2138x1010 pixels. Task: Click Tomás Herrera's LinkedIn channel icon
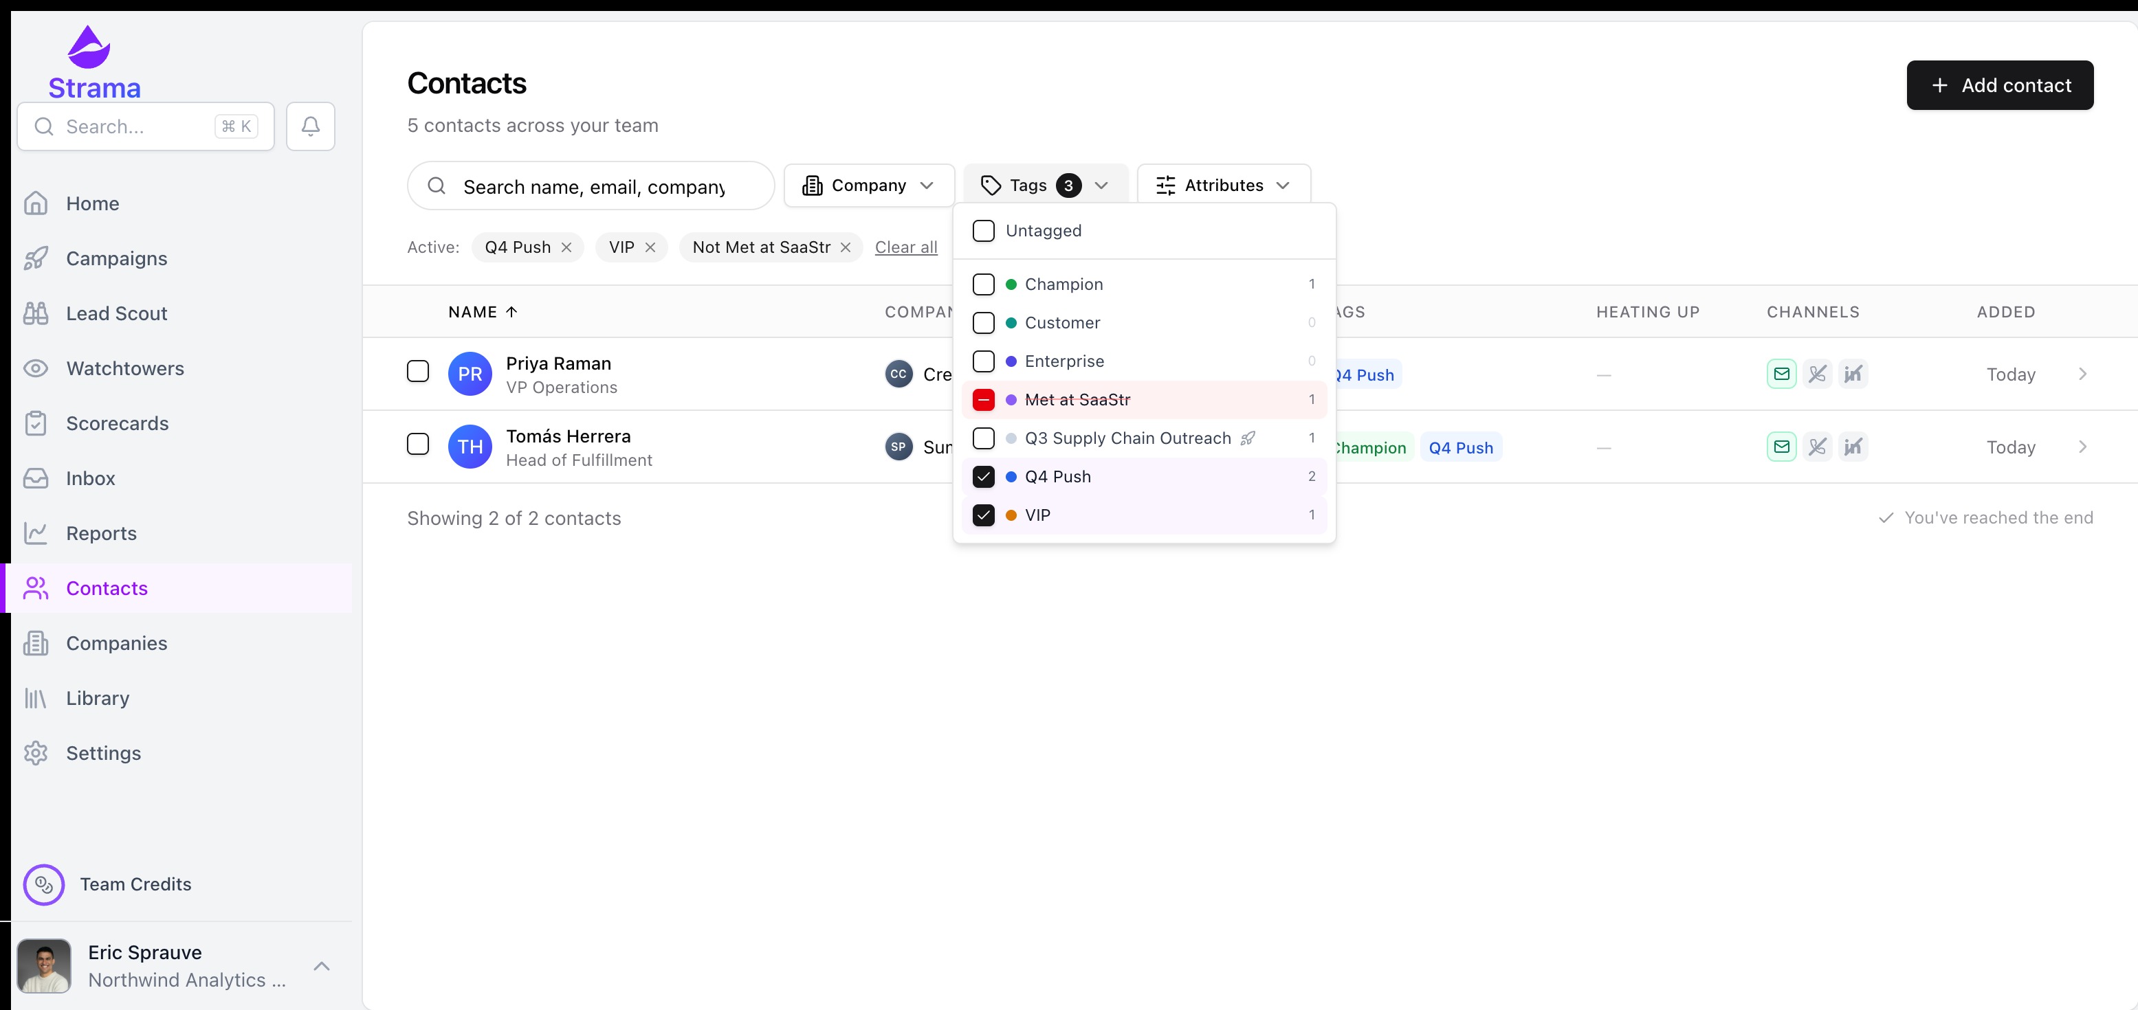1853,447
